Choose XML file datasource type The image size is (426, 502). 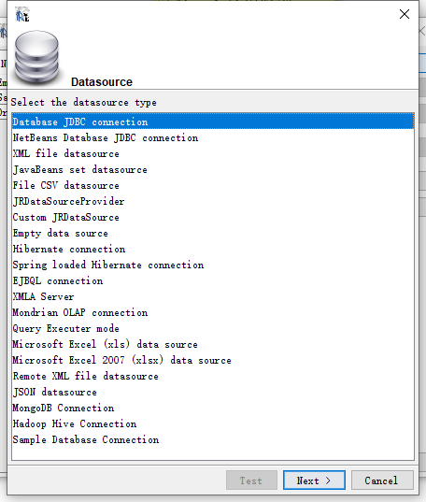[x=213, y=153]
